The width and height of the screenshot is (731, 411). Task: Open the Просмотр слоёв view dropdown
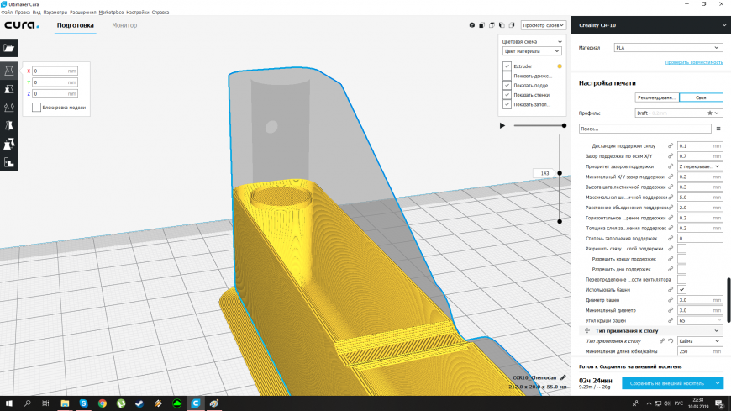543,25
